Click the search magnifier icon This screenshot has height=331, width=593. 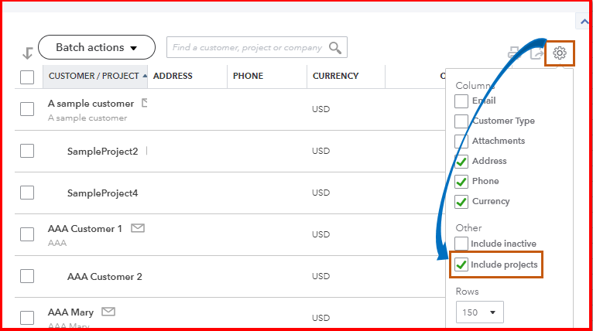(335, 48)
